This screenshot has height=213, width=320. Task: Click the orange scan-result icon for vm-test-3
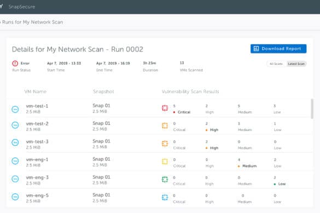(165, 144)
